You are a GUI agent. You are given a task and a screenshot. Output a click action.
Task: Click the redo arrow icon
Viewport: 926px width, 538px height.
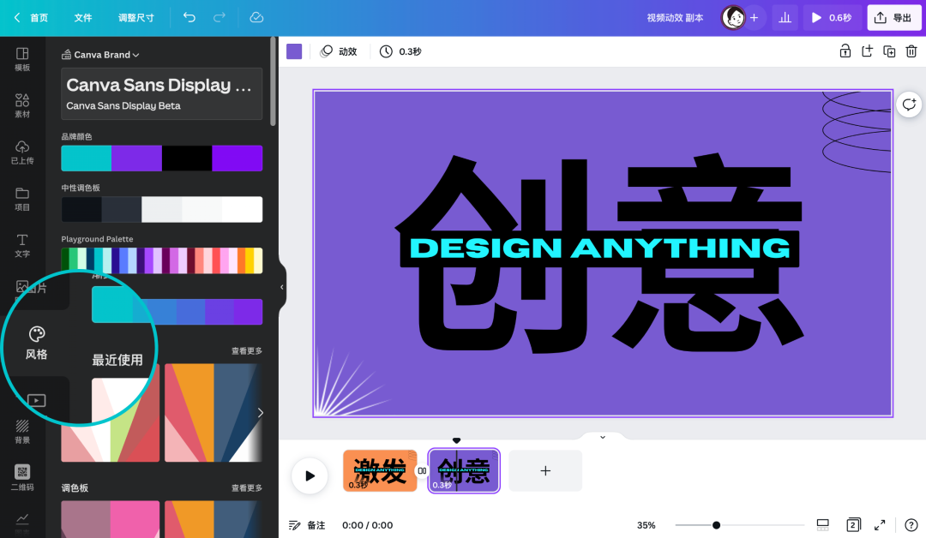(x=219, y=17)
